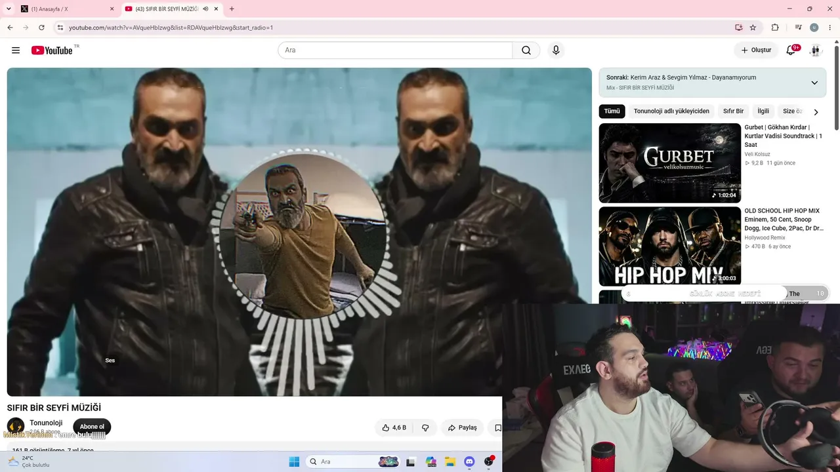The image size is (840, 472).
Task: Select the Tümü filter chip
Action: click(x=612, y=111)
